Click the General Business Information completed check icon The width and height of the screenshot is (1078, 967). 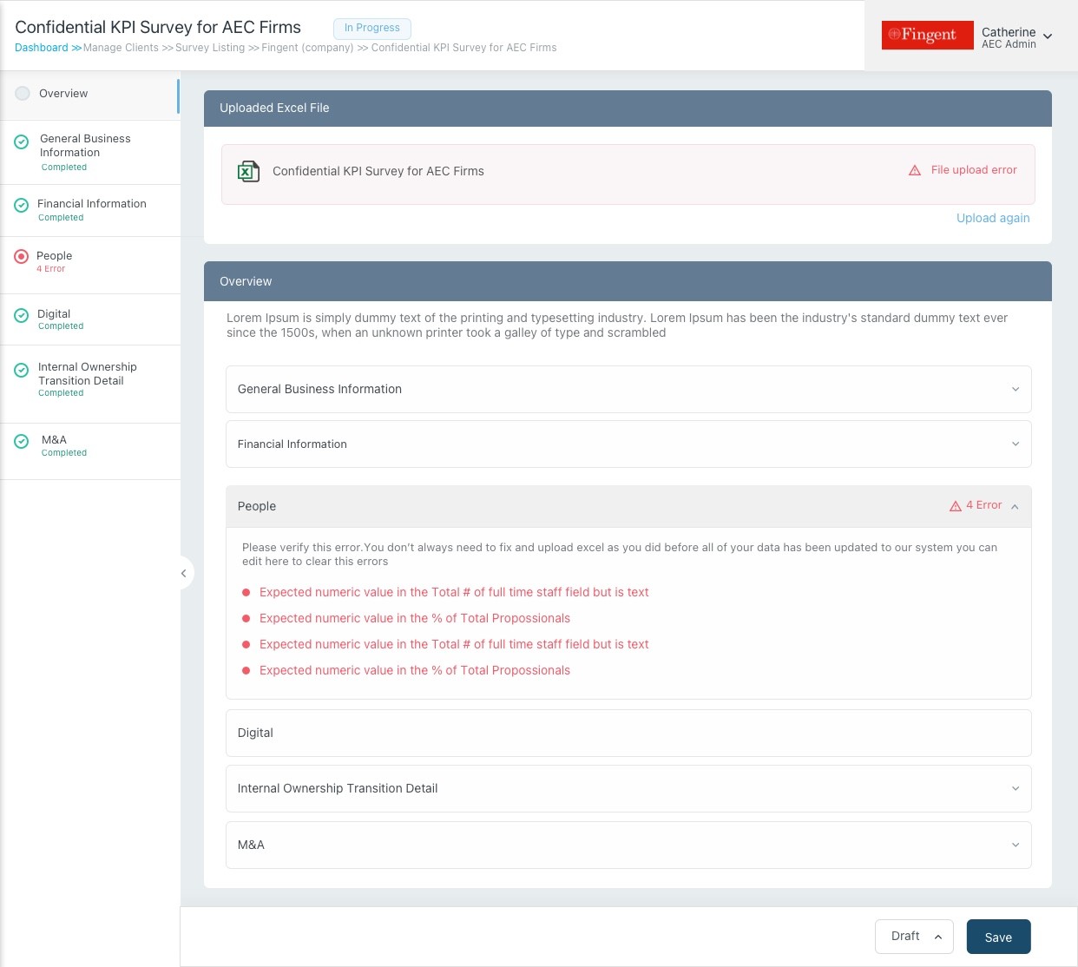(22, 141)
